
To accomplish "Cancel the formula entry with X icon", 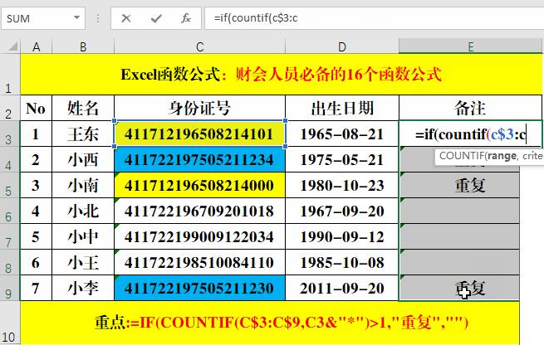I will 126,18.
